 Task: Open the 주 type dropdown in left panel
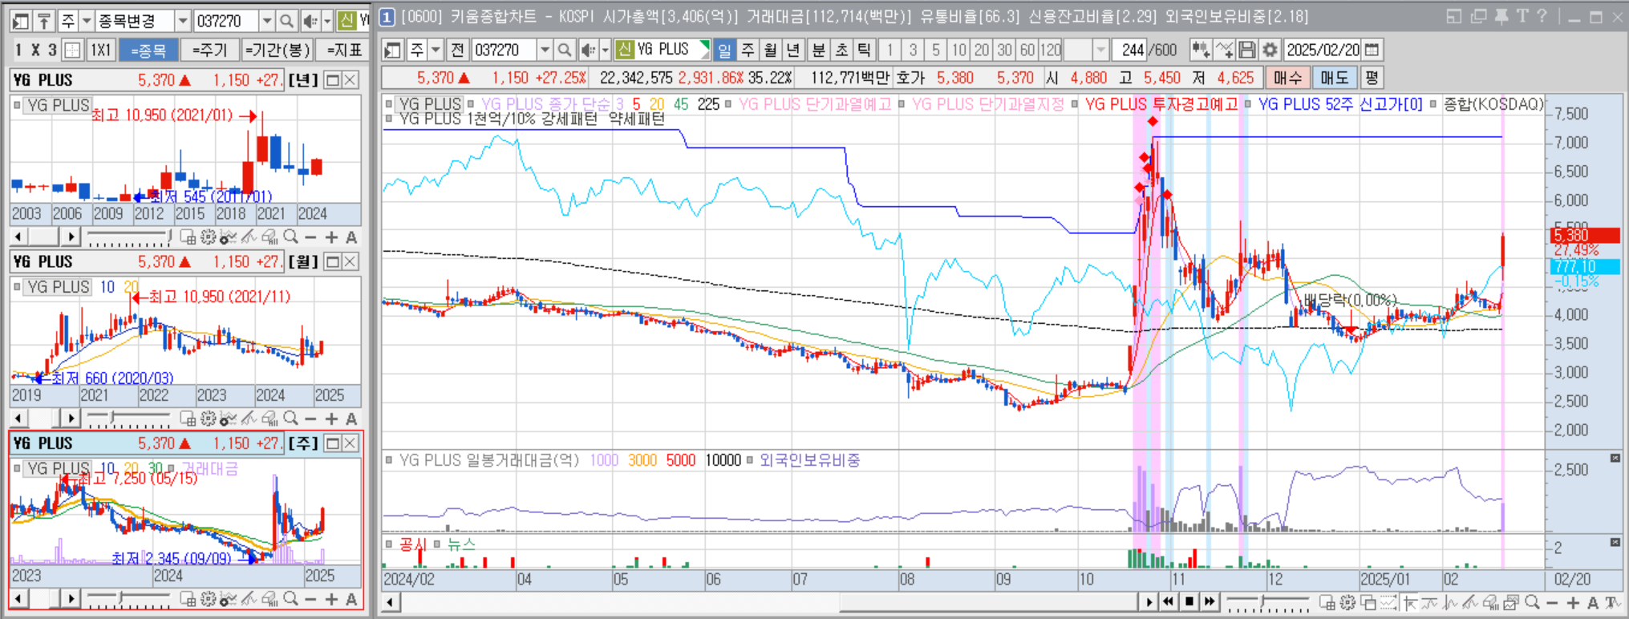[87, 21]
